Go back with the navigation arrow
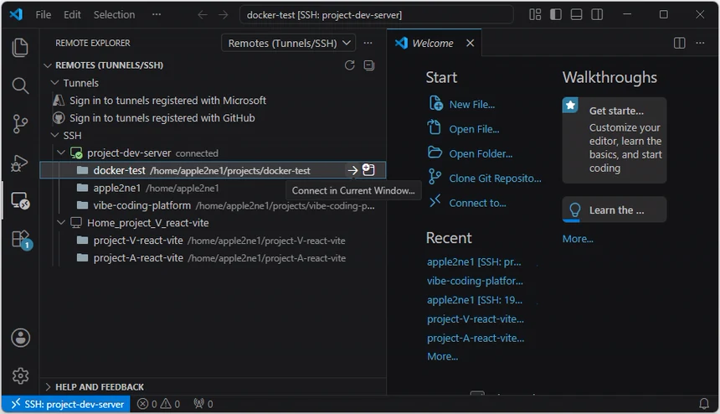 (x=203, y=15)
